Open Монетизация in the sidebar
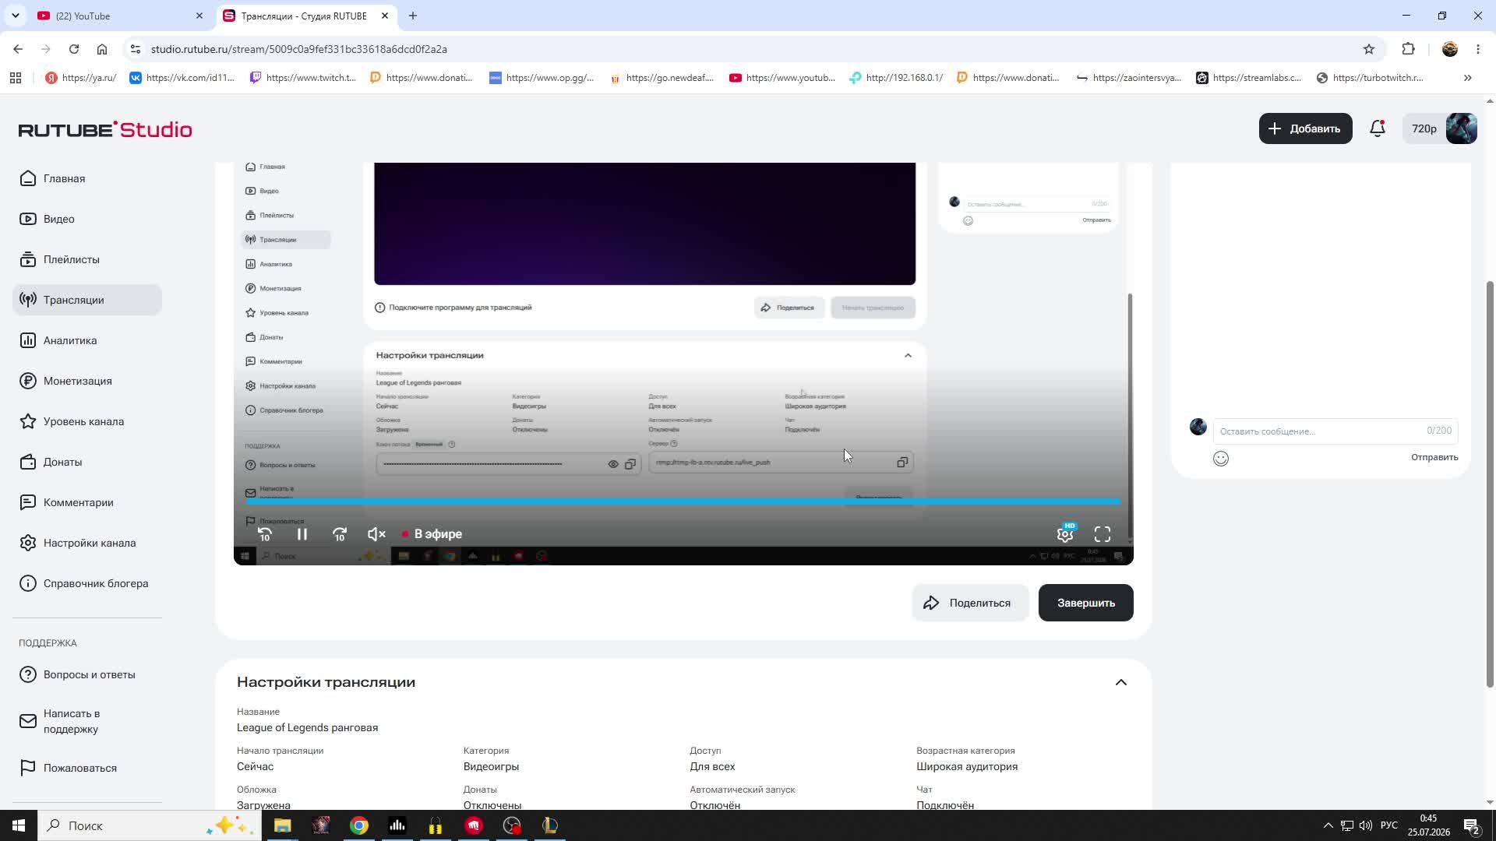 tap(87, 381)
